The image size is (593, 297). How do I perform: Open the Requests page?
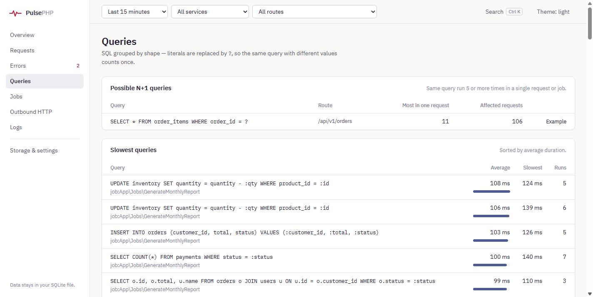tap(45, 50)
